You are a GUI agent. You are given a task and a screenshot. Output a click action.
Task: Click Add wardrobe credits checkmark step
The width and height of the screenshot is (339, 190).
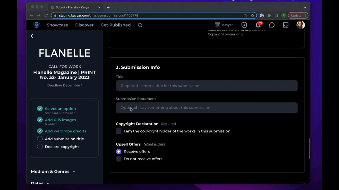pos(40,131)
